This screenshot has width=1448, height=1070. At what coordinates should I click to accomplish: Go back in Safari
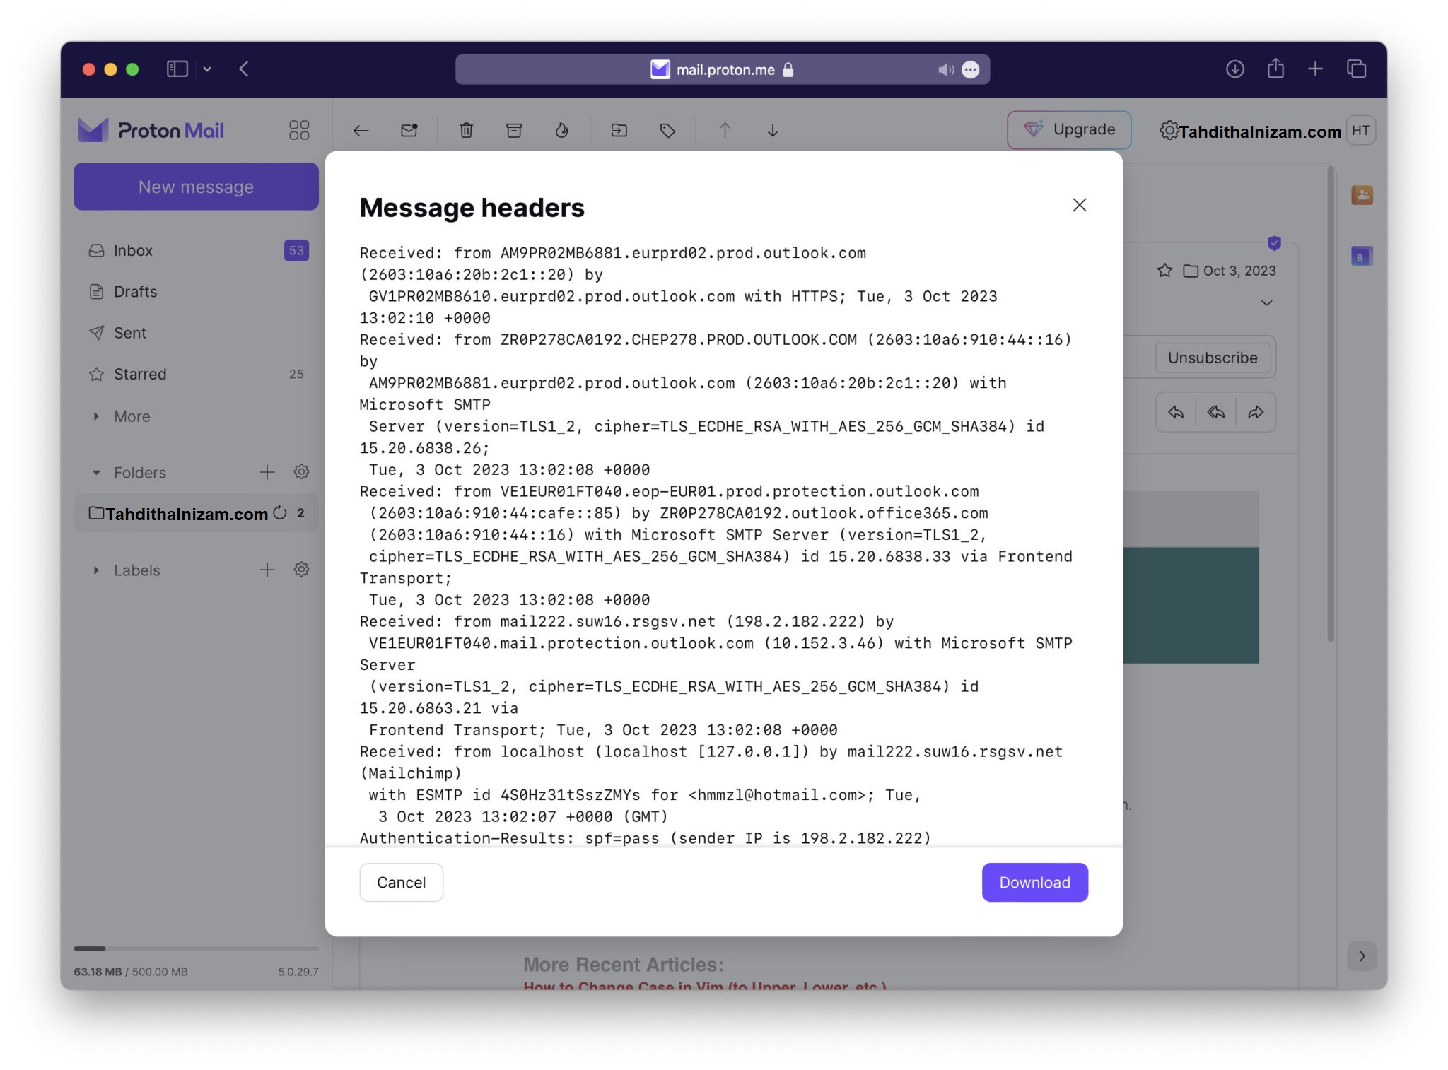[244, 69]
